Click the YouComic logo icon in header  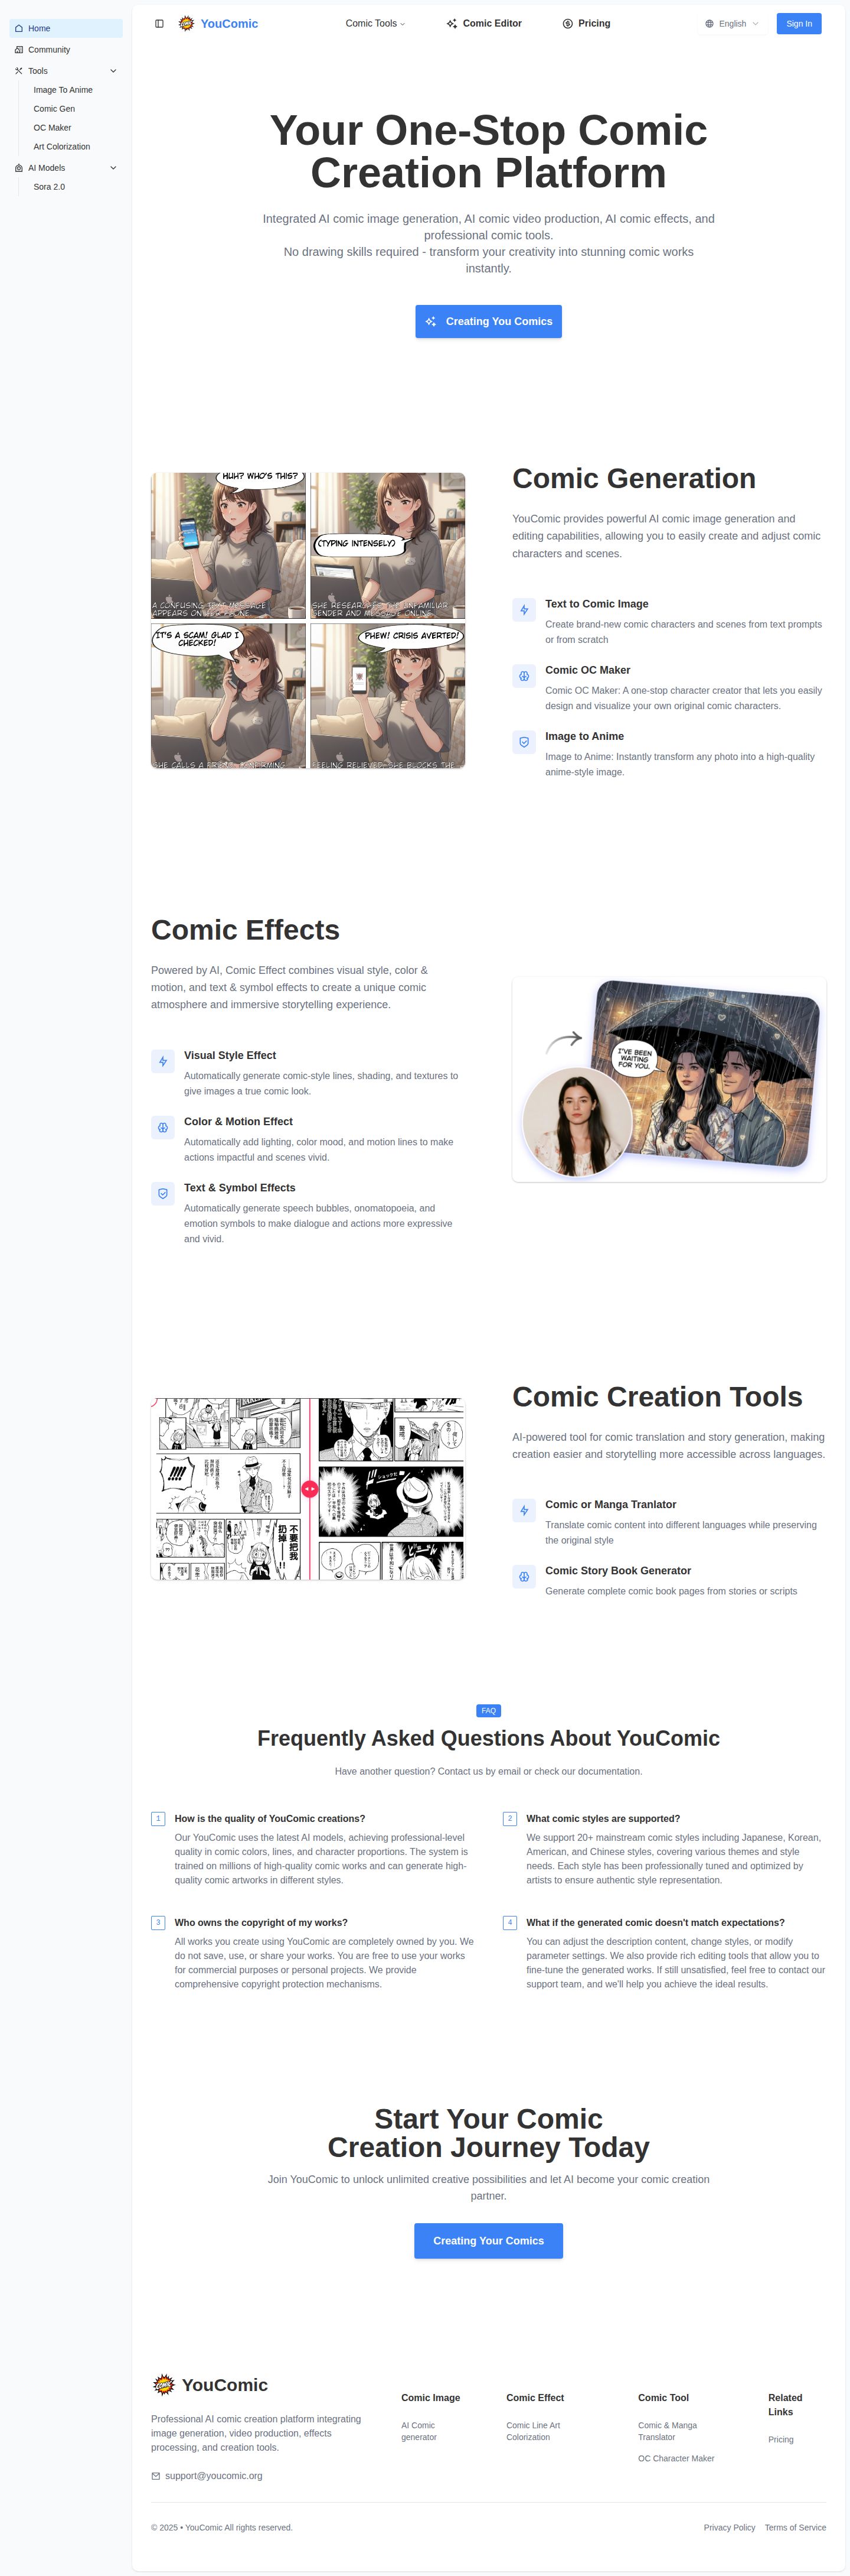click(x=187, y=24)
